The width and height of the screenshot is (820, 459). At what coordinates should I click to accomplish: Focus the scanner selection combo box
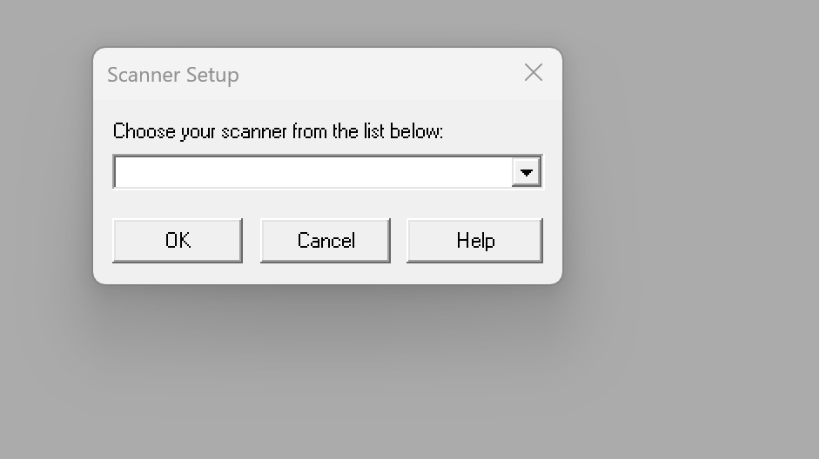[x=313, y=172]
